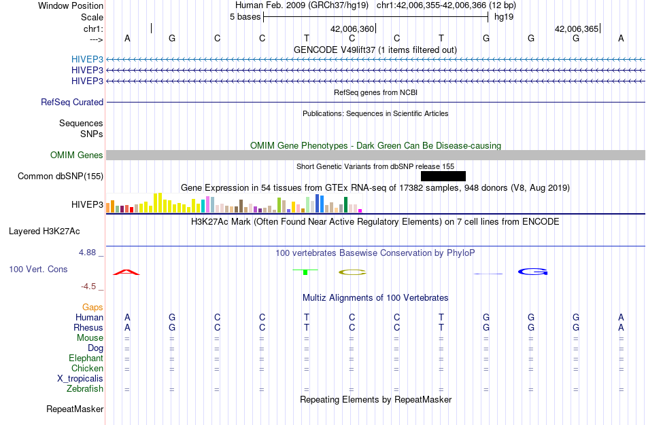
Task: Select the Zebrafish alignment row label
Action: [x=85, y=389]
